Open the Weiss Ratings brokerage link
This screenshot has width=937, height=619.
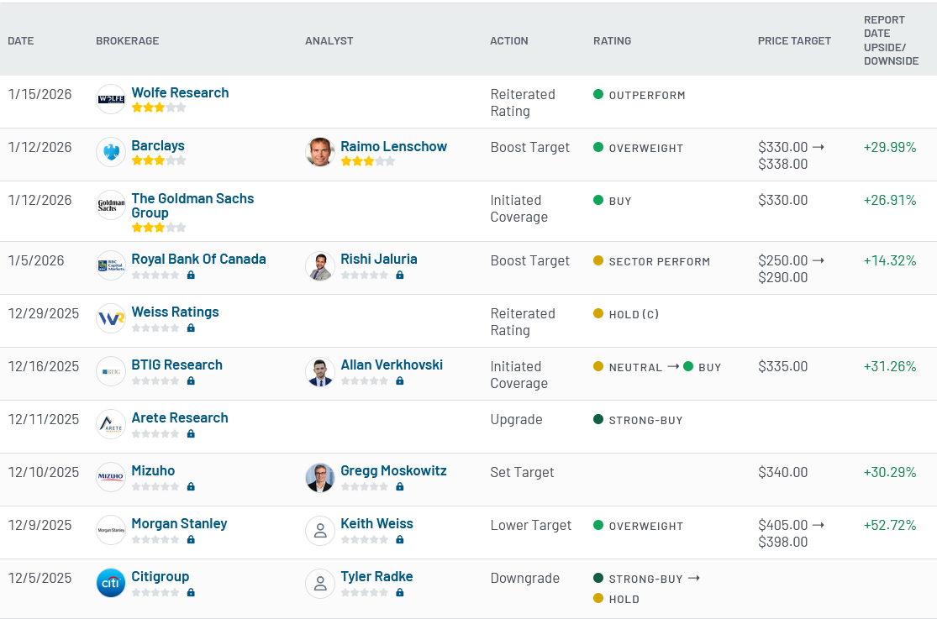click(175, 312)
